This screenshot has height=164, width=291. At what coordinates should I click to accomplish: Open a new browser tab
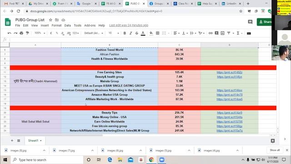(248, 4)
